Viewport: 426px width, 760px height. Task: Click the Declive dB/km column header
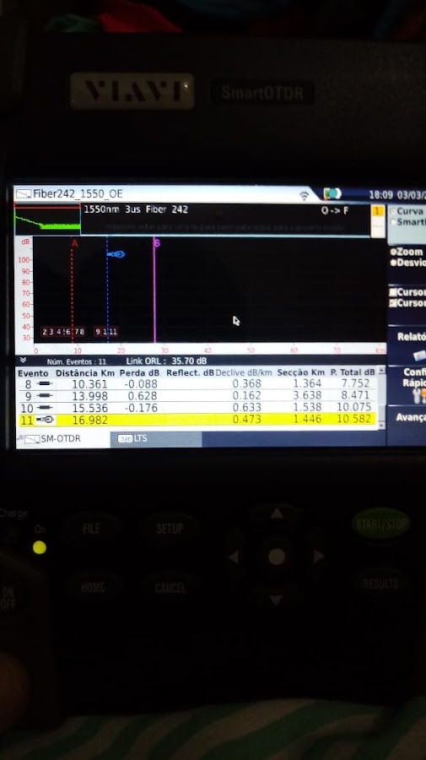(x=244, y=372)
